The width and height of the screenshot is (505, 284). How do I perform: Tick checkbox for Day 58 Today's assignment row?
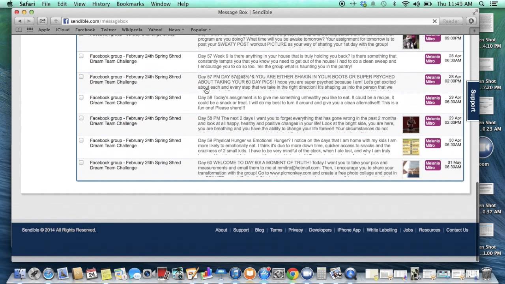81,97
